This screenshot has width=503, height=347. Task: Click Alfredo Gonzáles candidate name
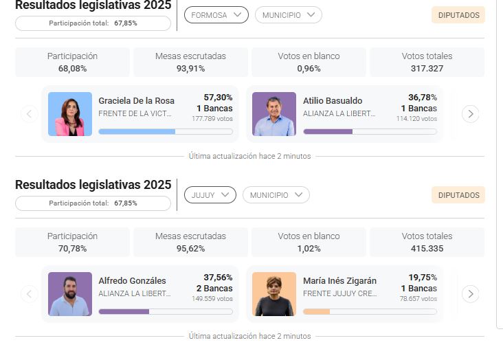132,281
